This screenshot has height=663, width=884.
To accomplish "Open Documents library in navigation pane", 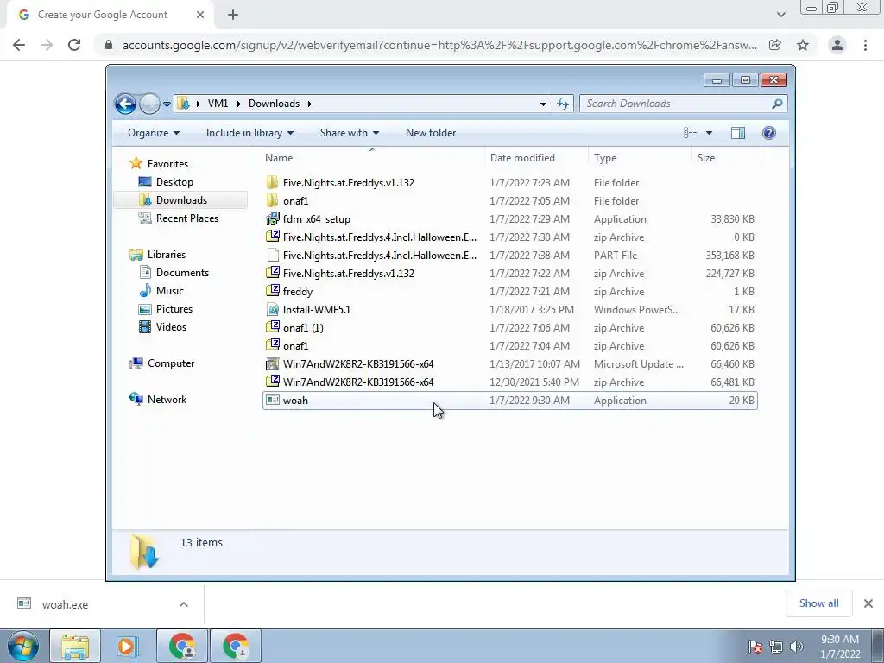I will [x=182, y=273].
